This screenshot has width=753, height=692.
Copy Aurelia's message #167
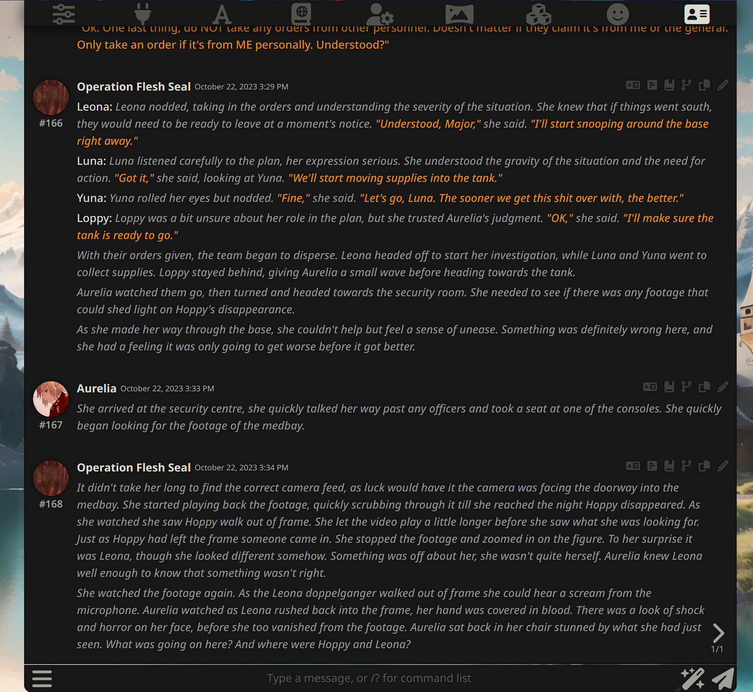click(x=704, y=387)
